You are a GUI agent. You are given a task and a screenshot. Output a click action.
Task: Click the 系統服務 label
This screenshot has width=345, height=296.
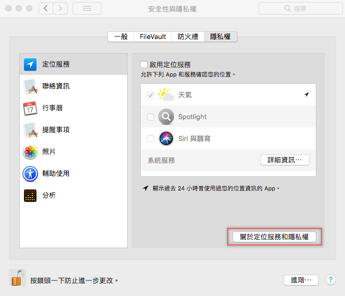161,160
